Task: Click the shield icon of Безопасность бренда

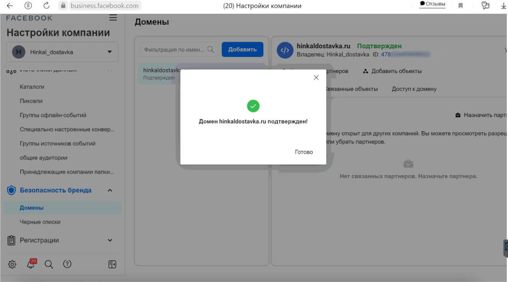Action: tap(12, 190)
